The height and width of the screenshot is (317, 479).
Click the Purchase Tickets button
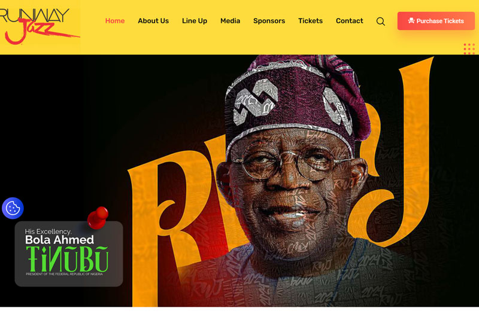click(x=436, y=21)
